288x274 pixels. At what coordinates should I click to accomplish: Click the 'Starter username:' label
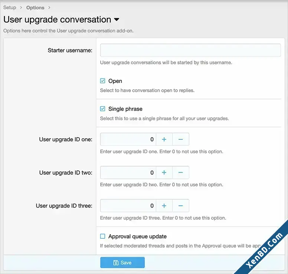coord(70,50)
